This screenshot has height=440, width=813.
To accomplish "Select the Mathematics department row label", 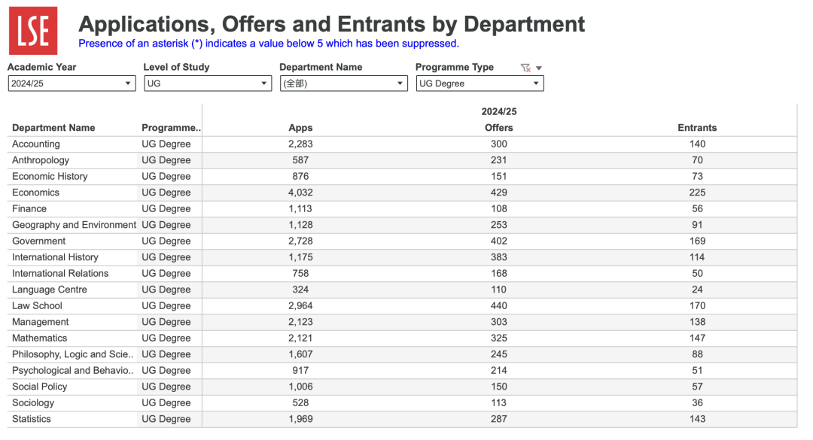I will [x=39, y=338].
